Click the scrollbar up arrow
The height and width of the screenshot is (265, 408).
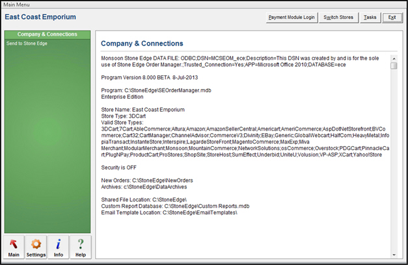pos(394,58)
